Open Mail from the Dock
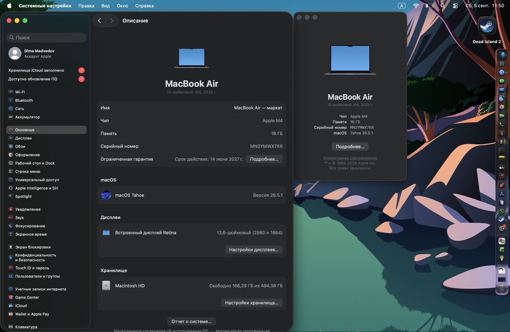510x332 pixels. (501, 90)
